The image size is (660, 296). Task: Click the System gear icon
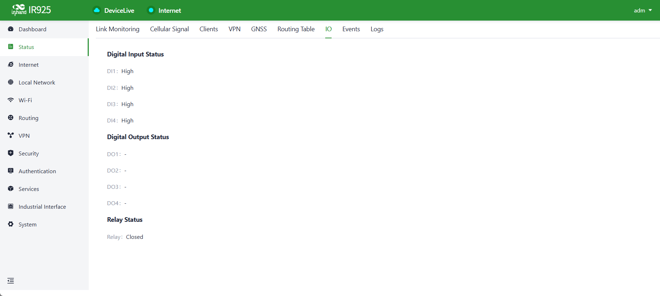click(11, 224)
